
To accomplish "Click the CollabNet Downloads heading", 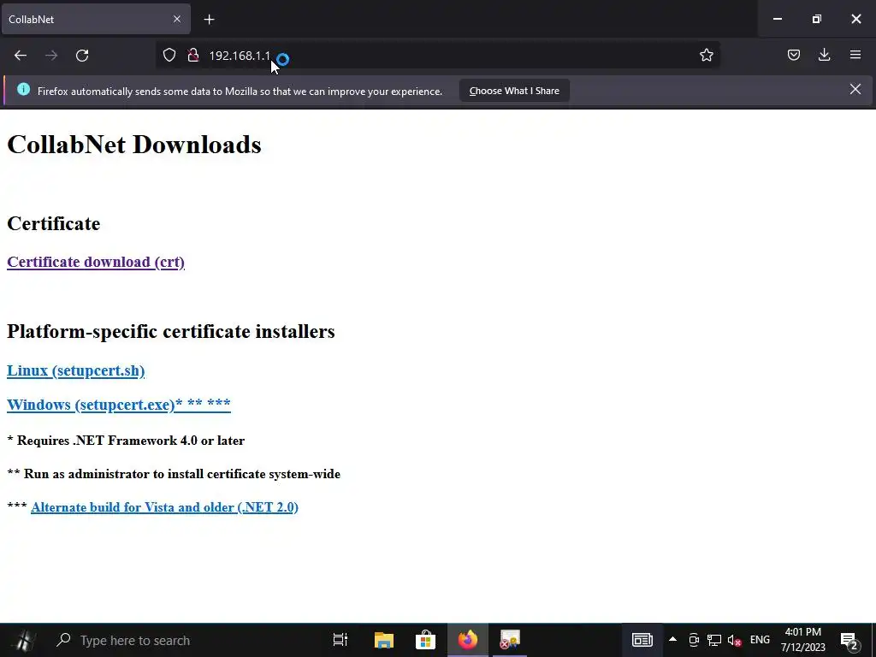I will [x=134, y=145].
